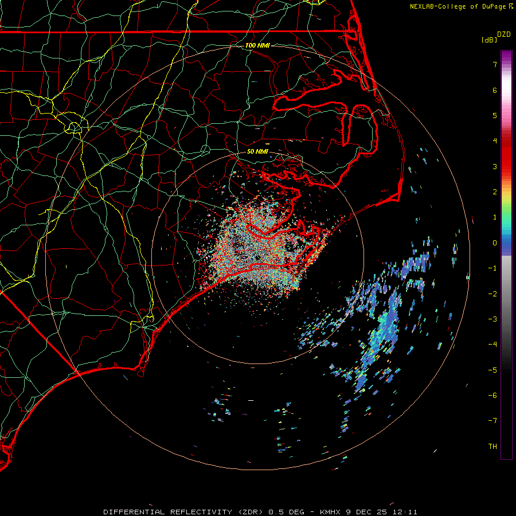Click the positive 1 scale value
Image resolution: width=516 pixels, height=516 pixels.
495,217
